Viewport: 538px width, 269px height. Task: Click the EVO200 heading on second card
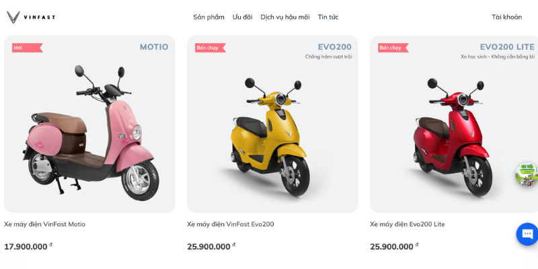(x=335, y=47)
